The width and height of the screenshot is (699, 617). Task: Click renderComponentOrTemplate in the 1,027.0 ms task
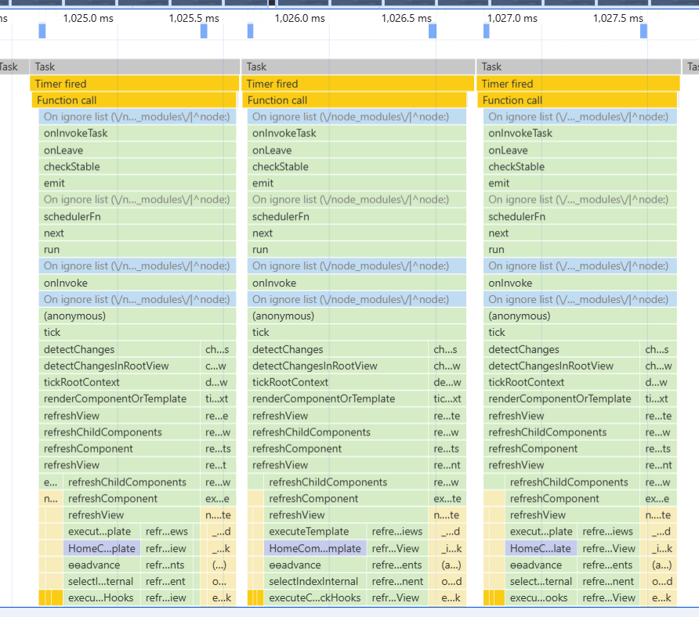pyautogui.click(x=561, y=399)
